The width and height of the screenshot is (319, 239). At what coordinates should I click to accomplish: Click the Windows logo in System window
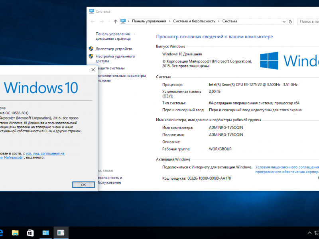click(269, 61)
